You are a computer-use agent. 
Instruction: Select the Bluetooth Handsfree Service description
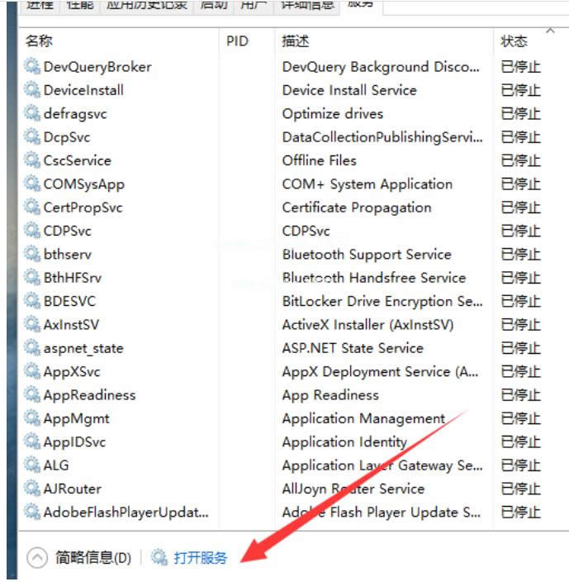(373, 278)
